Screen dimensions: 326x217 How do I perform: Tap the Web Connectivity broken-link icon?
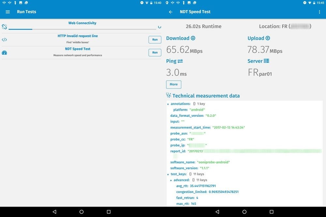[x=4, y=27]
